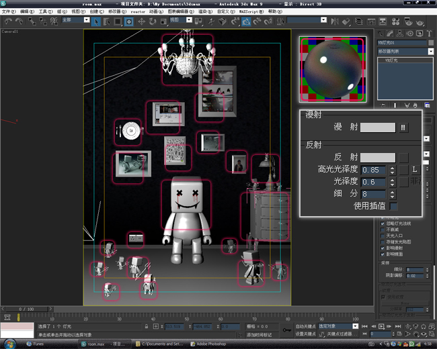Toggle the Percent Snap button
Image resolution: width=437 pixels, height=349 pixels.
(257, 21)
